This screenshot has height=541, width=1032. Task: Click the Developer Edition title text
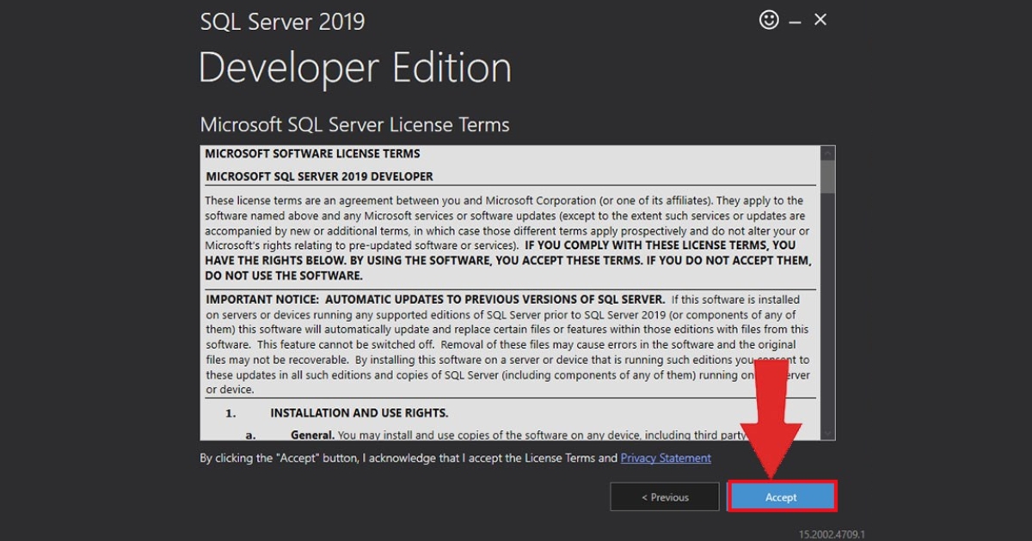pos(354,67)
